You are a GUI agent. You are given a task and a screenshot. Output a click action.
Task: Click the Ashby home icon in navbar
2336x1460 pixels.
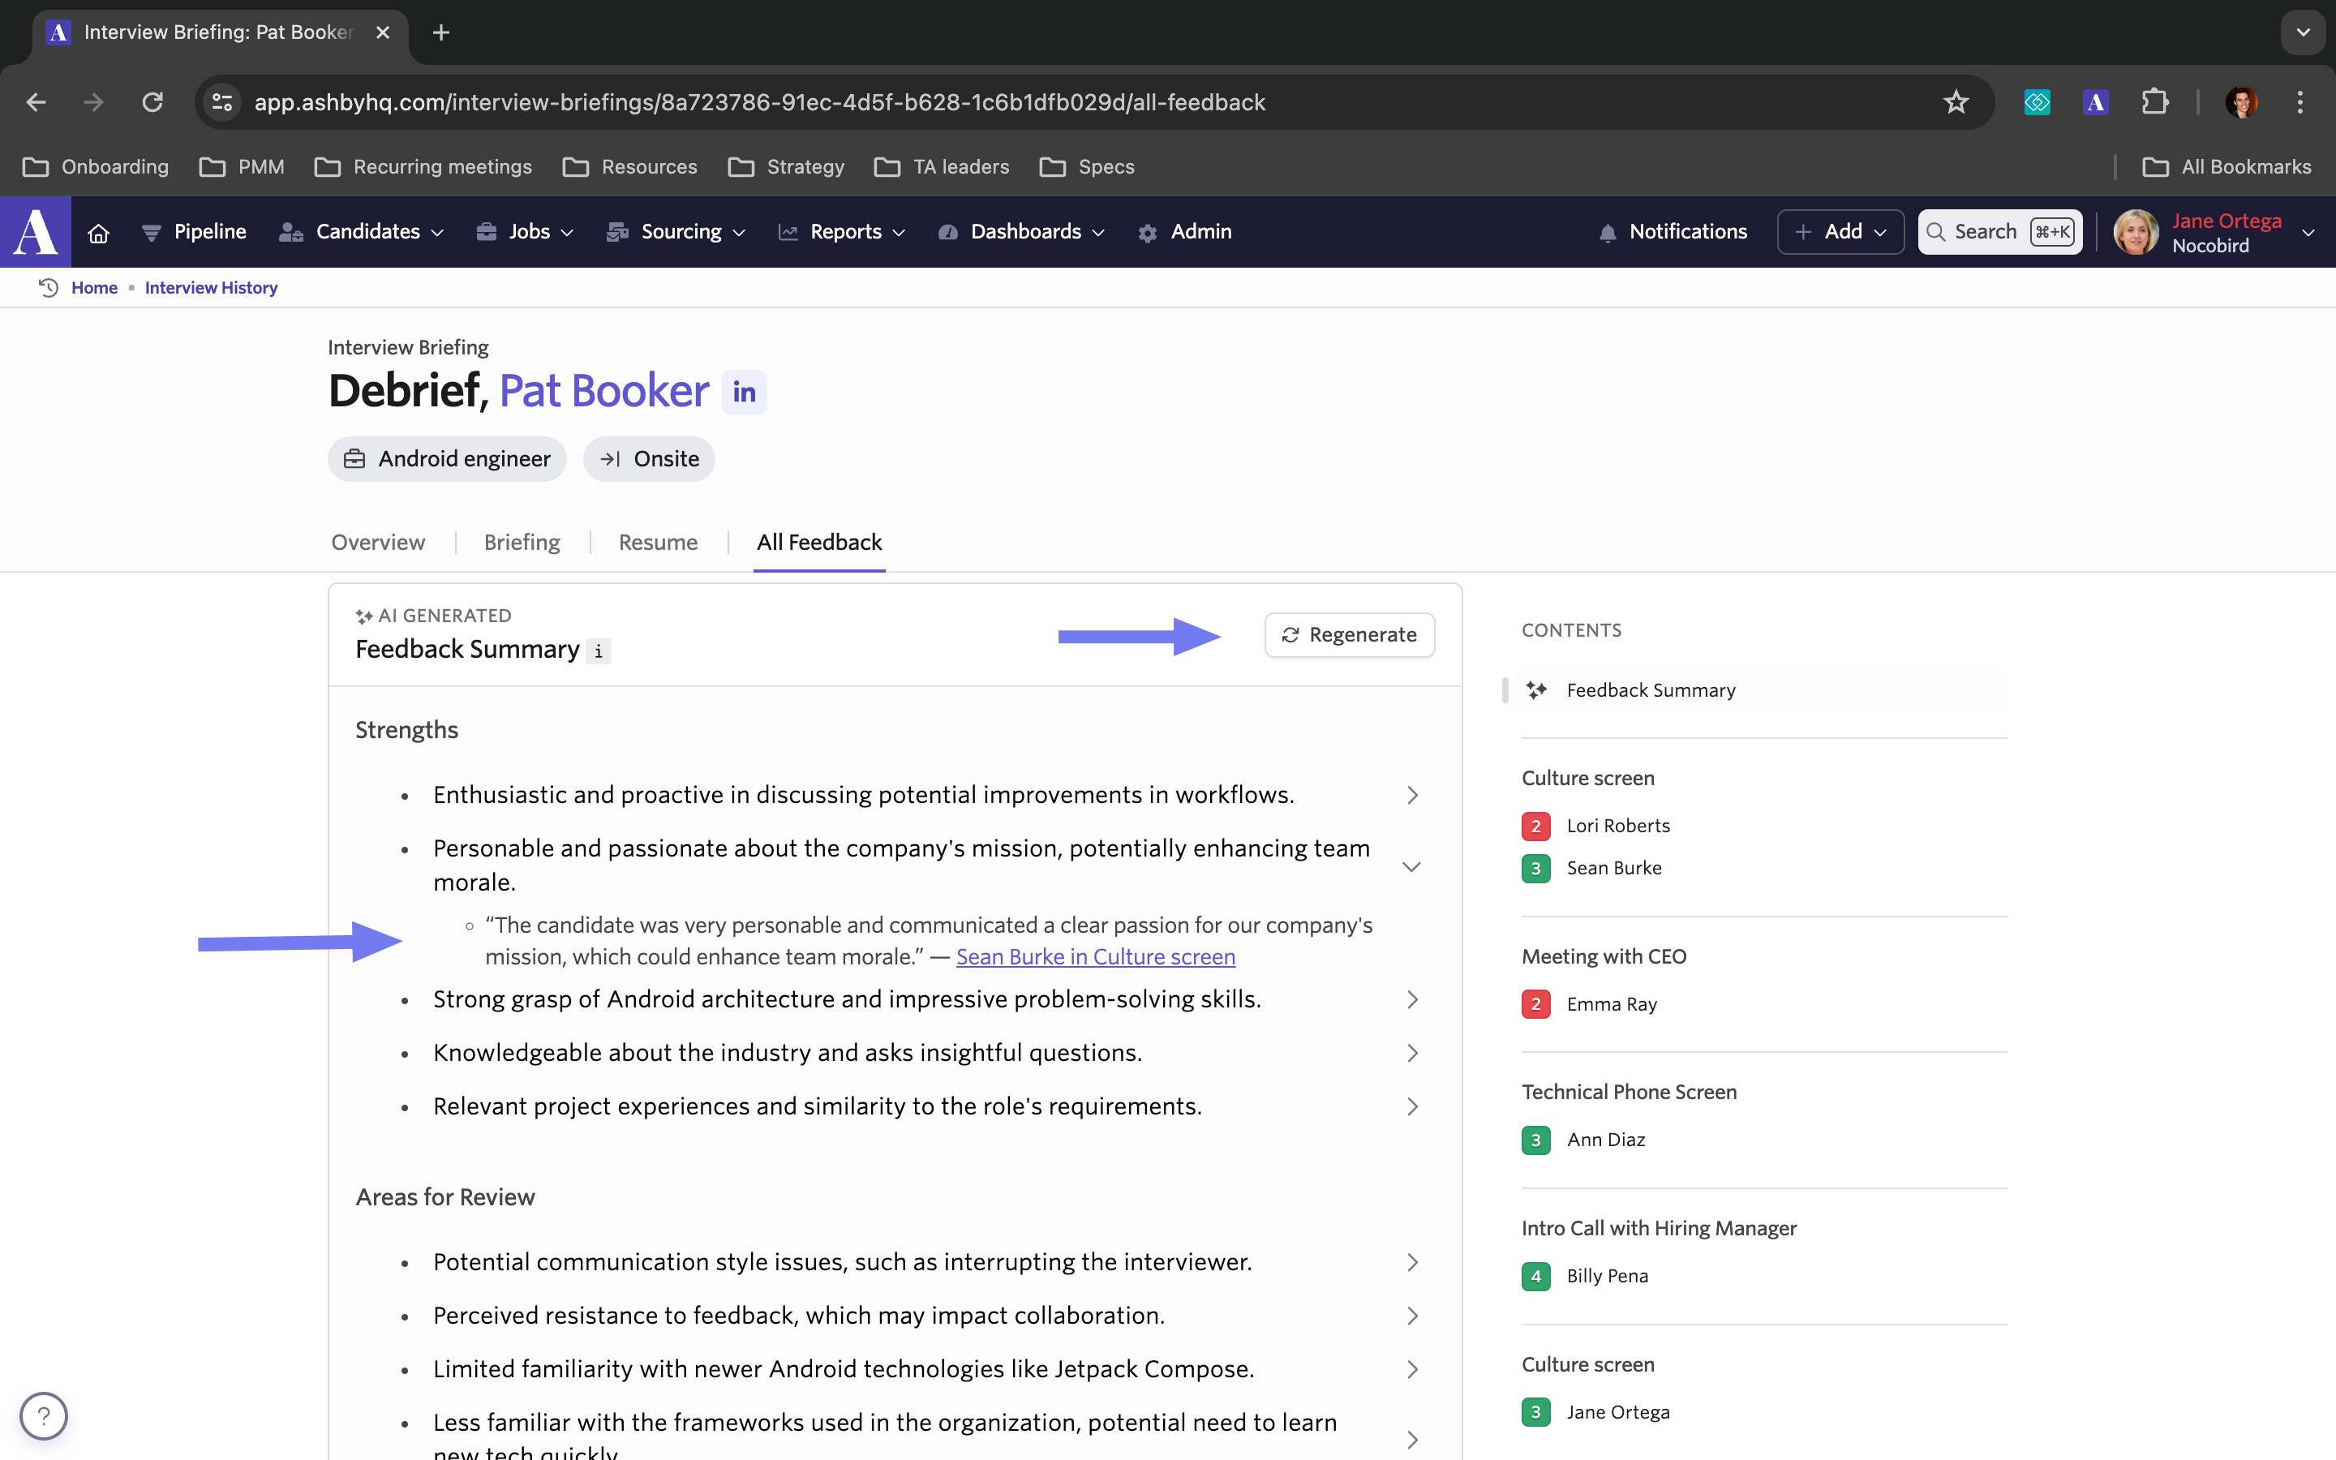coord(98,233)
